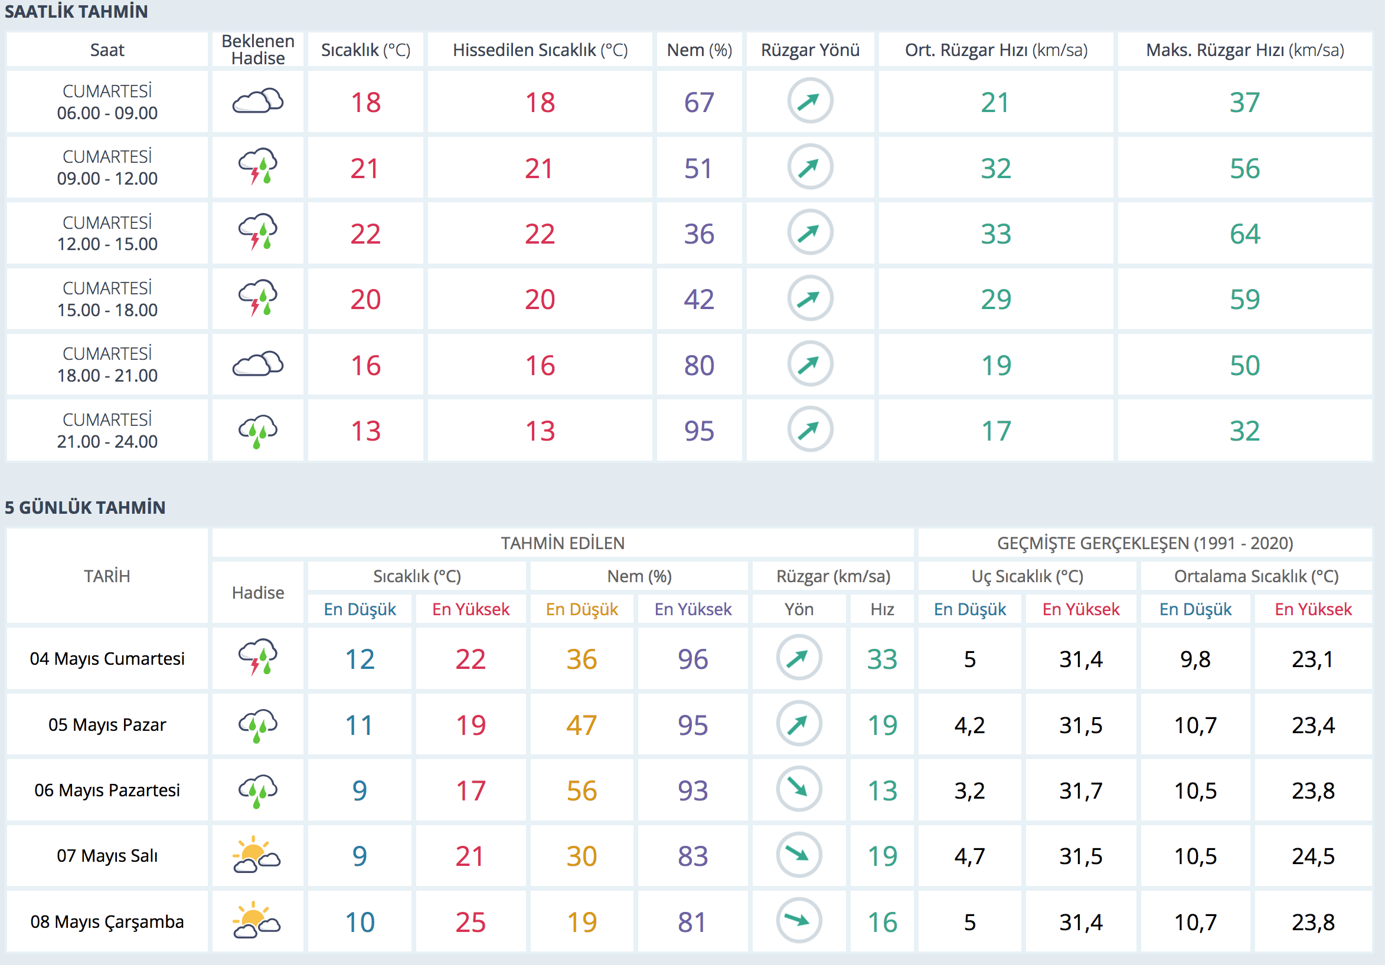
Task: Click the Rüzgar Yönü column header
Action: (809, 50)
